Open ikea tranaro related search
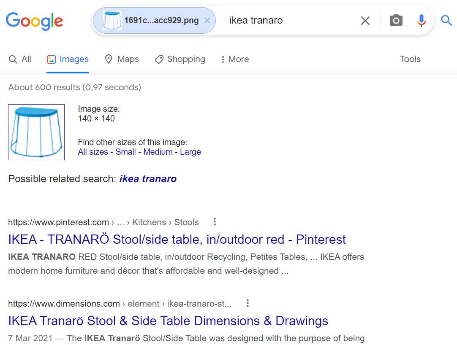 click(148, 178)
